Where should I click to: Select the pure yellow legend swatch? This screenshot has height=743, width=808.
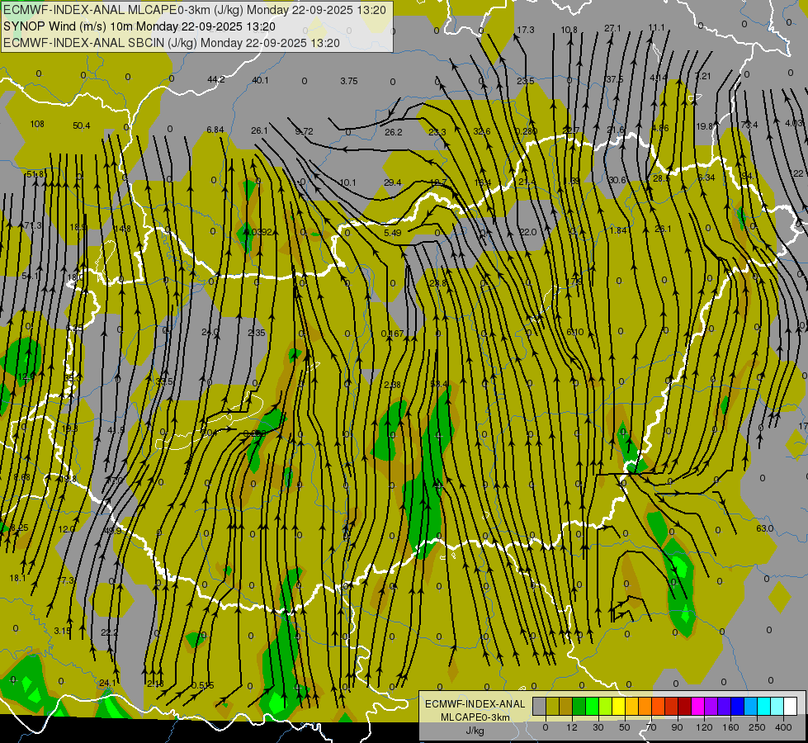[619, 706]
